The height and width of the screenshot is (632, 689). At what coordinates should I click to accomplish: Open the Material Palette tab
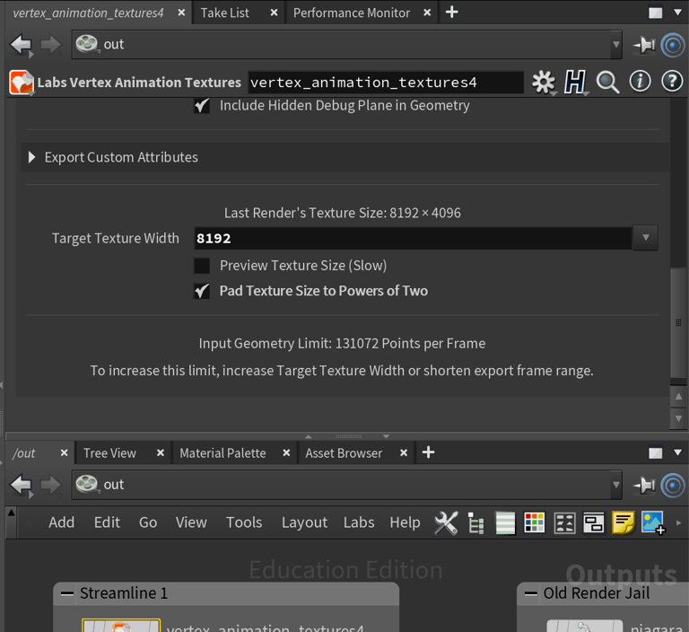pos(222,453)
